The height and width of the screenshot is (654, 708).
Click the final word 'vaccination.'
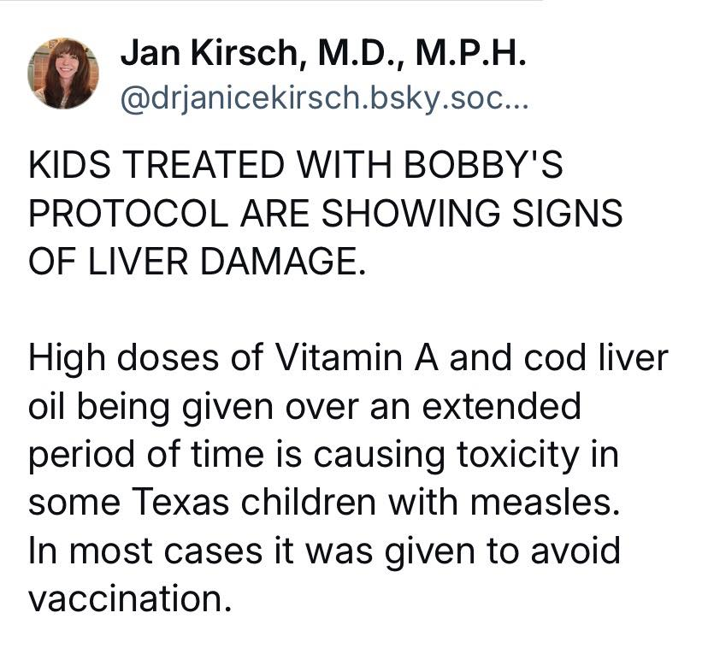pos(131,599)
